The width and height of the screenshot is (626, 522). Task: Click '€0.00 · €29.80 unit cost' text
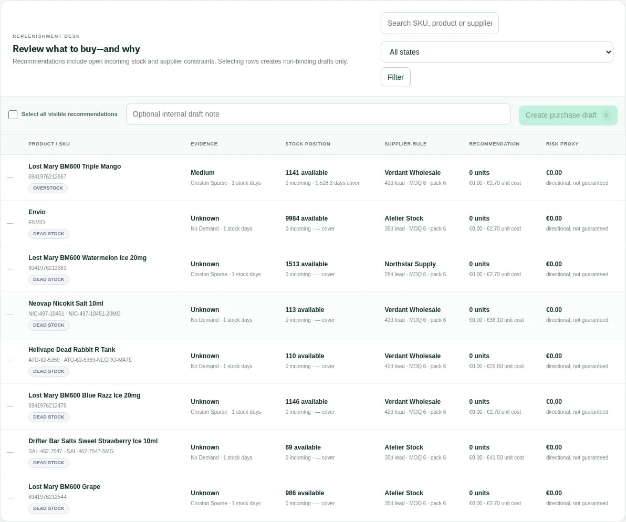pyautogui.click(x=497, y=367)
